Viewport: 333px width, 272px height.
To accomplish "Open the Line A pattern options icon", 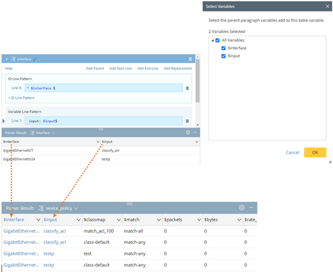I will coord(187,88).
